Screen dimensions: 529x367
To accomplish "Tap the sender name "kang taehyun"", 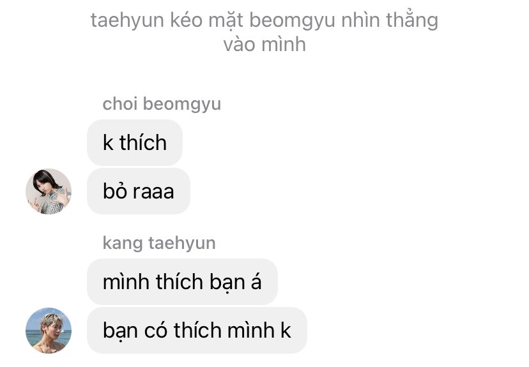I will tap(159, 243).
